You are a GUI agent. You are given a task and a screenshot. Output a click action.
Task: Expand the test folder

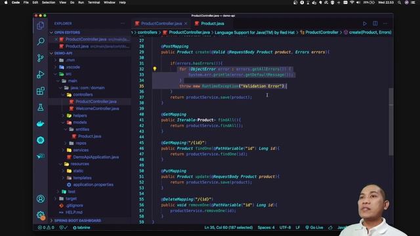pyautogui.click(x=72, y=191)
